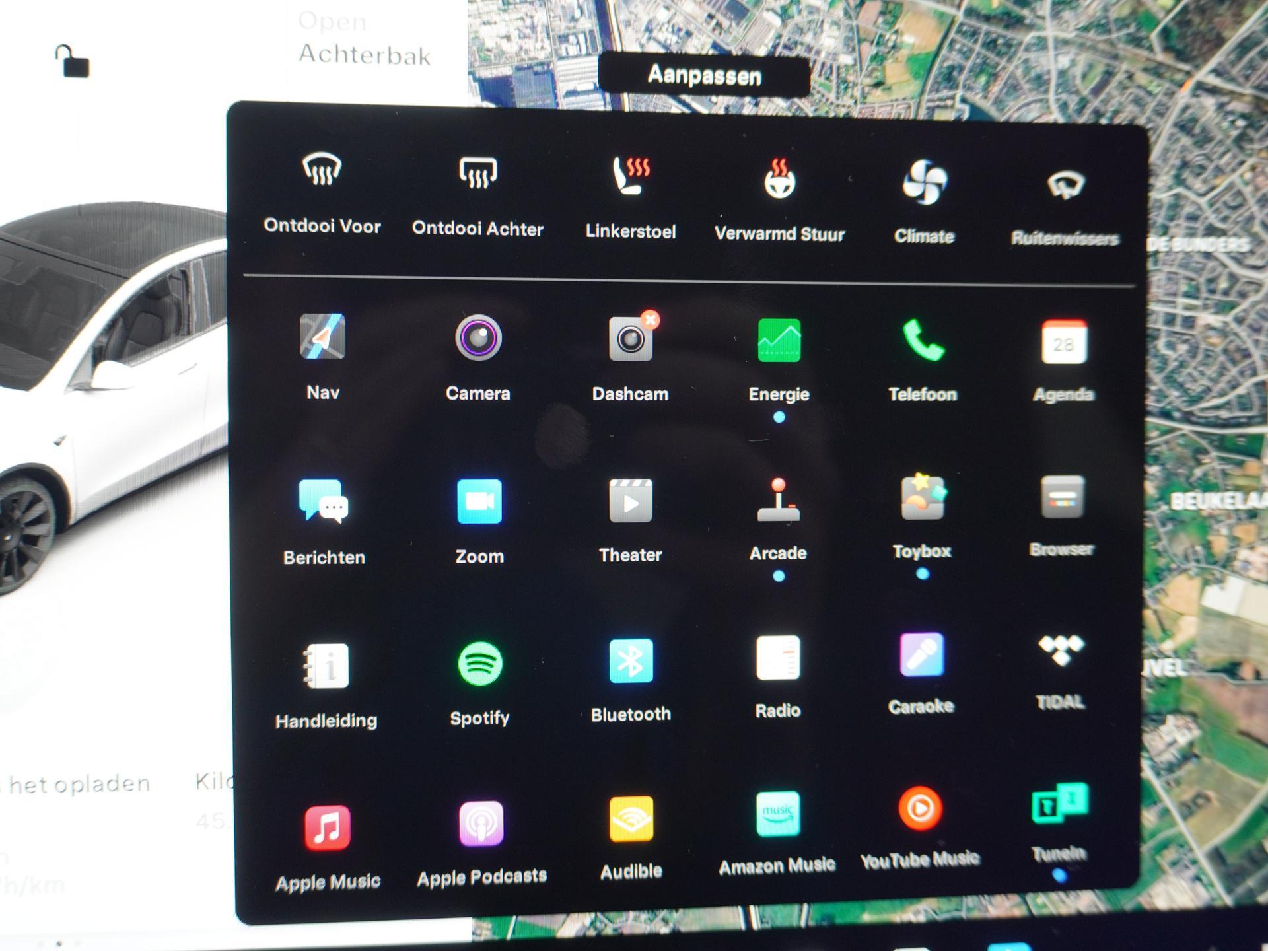Tap the Aanpassen customize button
This screenshot has width=1268, height=951.
[704, 75]
